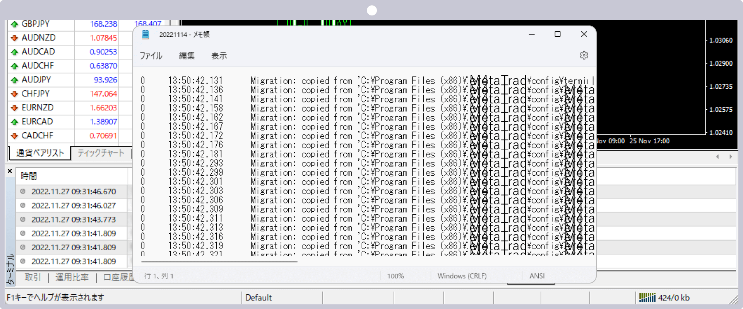Click CHFJPY down-arrow icon

15,94
